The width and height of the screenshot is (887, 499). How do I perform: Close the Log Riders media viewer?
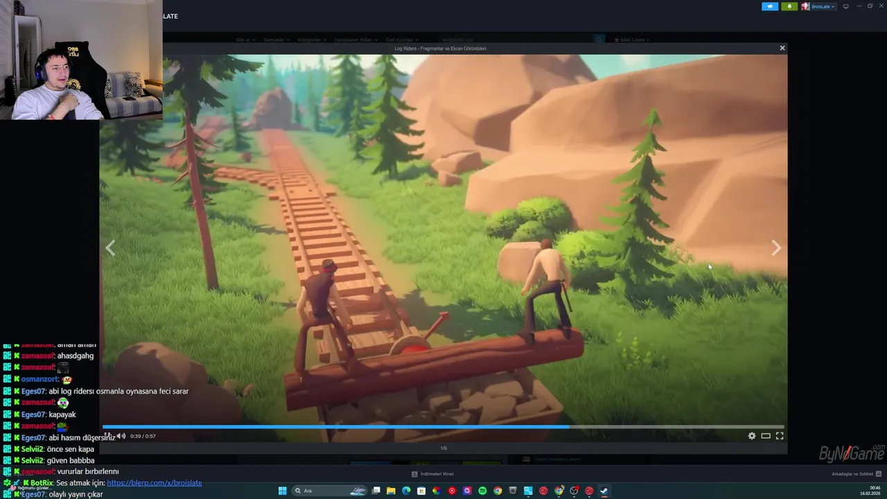pos(782,48)
